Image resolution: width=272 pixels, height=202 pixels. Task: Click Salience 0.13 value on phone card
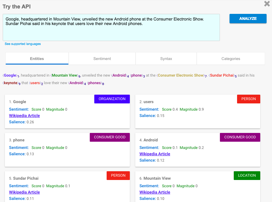tap(30, 154)
